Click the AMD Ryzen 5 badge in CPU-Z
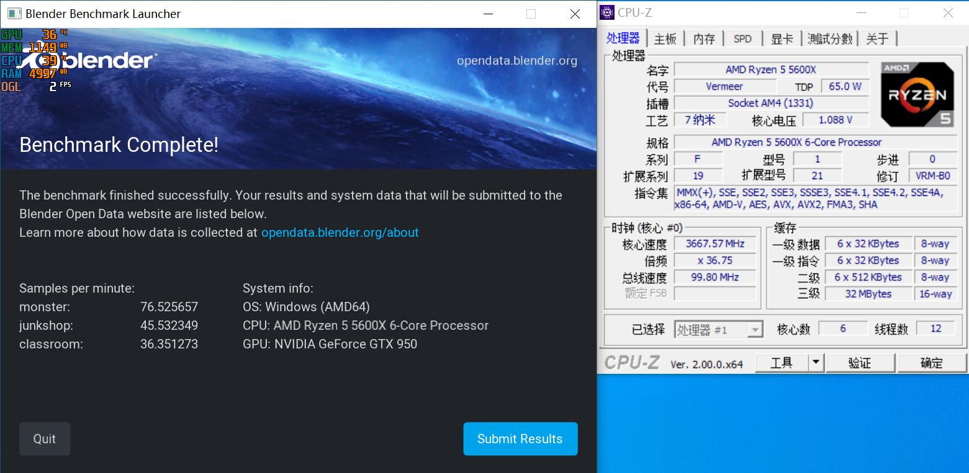969x473 pixels. click(x=917, y=94)
